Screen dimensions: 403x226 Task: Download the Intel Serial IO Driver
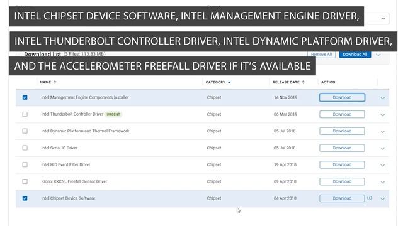click(x=342, y=148)
